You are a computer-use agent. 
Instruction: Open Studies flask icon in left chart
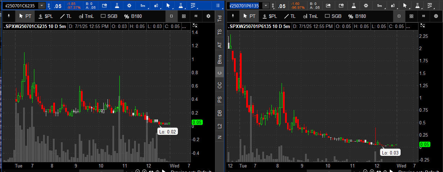pos(117,6)
